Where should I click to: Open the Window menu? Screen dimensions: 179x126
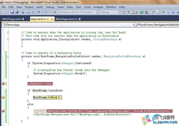(x=111, y=7)
